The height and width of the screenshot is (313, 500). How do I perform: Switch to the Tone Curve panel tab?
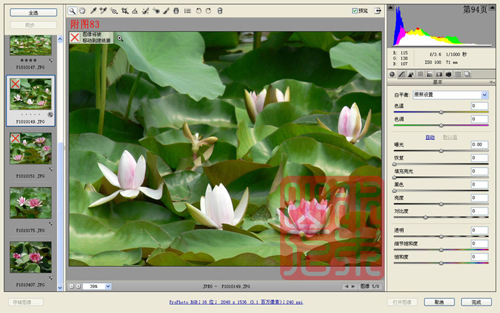click(x=401, y=74)
